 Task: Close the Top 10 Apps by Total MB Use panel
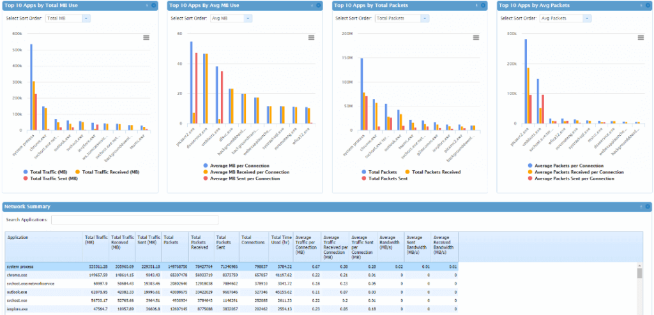(153, 5)
